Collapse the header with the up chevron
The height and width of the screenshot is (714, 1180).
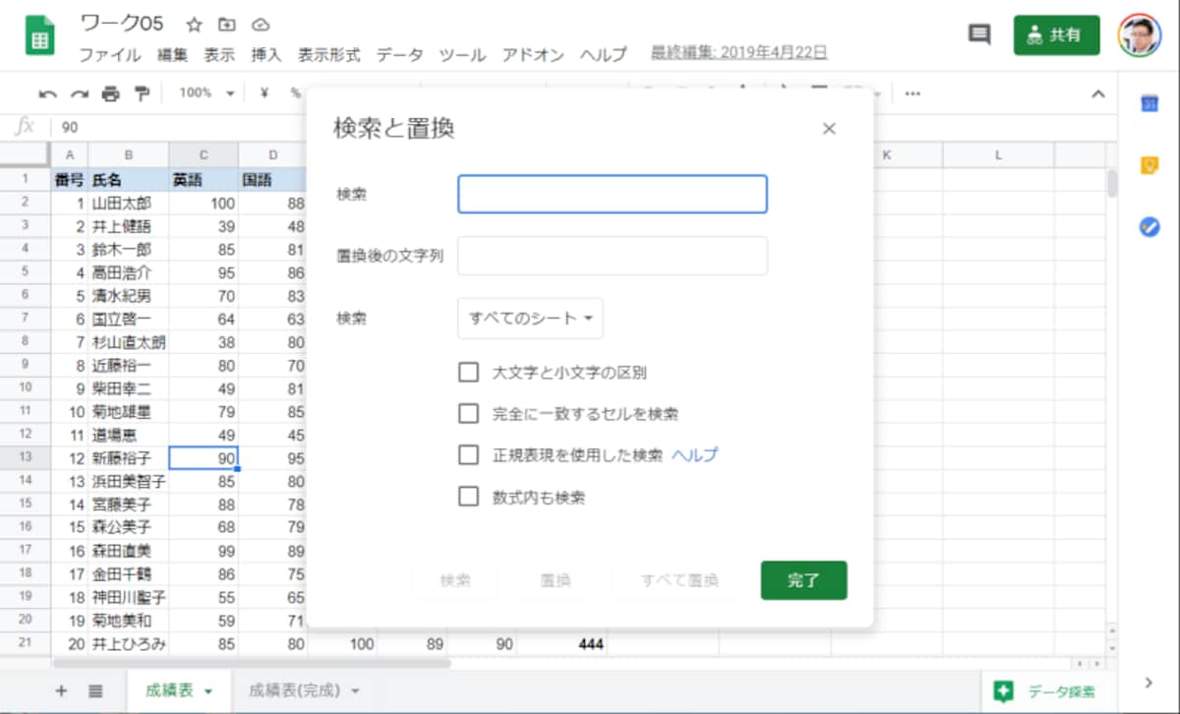1098,93
